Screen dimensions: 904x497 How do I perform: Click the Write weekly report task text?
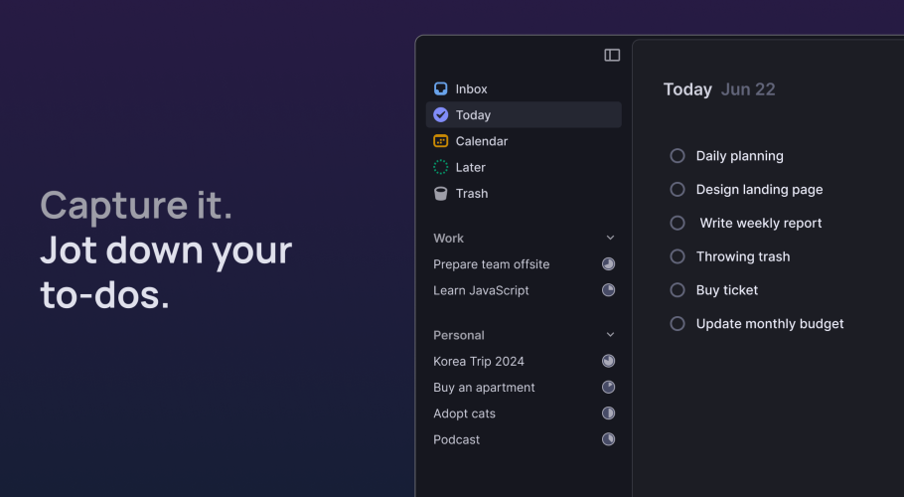760,223
